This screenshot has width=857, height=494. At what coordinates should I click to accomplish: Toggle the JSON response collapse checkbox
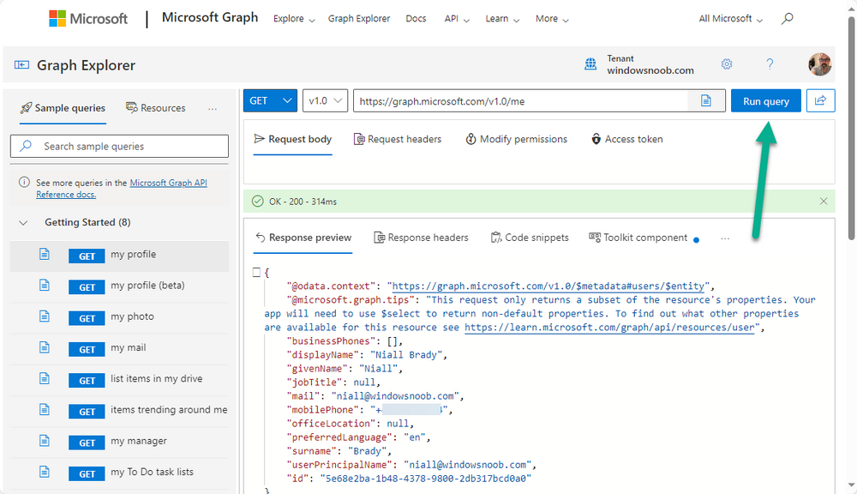click(x=256, y=272)
